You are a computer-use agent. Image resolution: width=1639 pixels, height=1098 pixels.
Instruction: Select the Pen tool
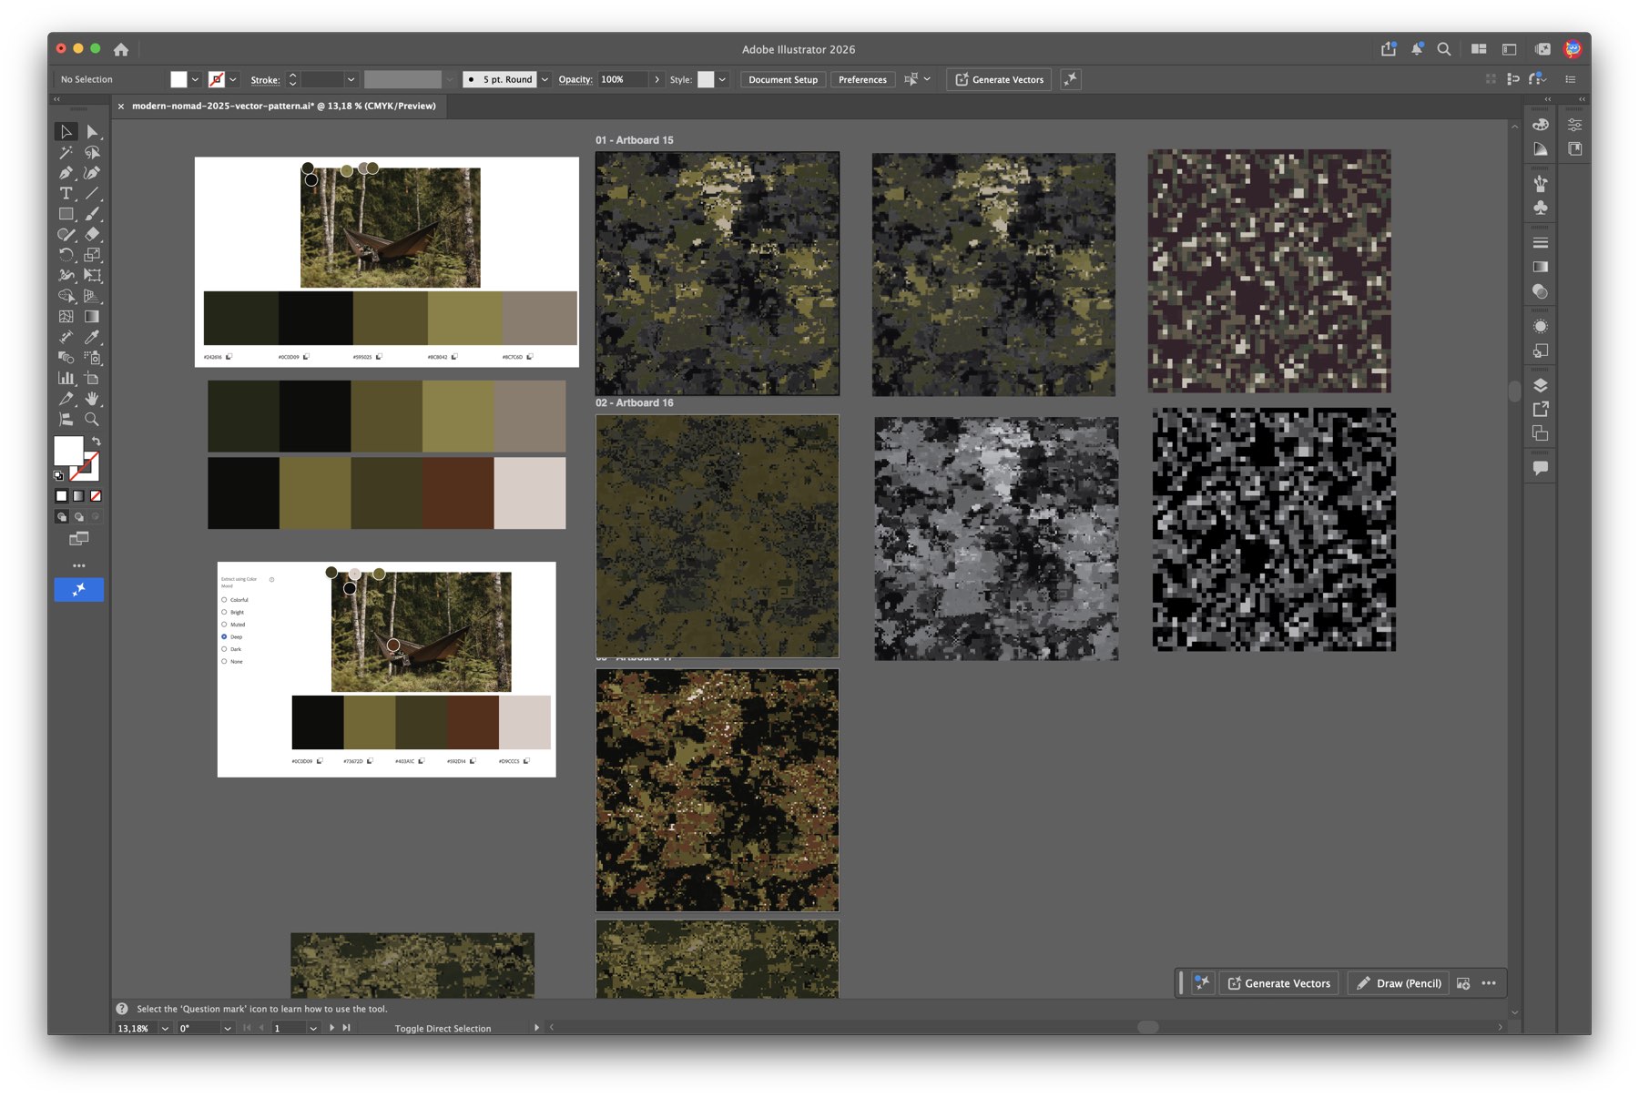[x=66, y=173]
